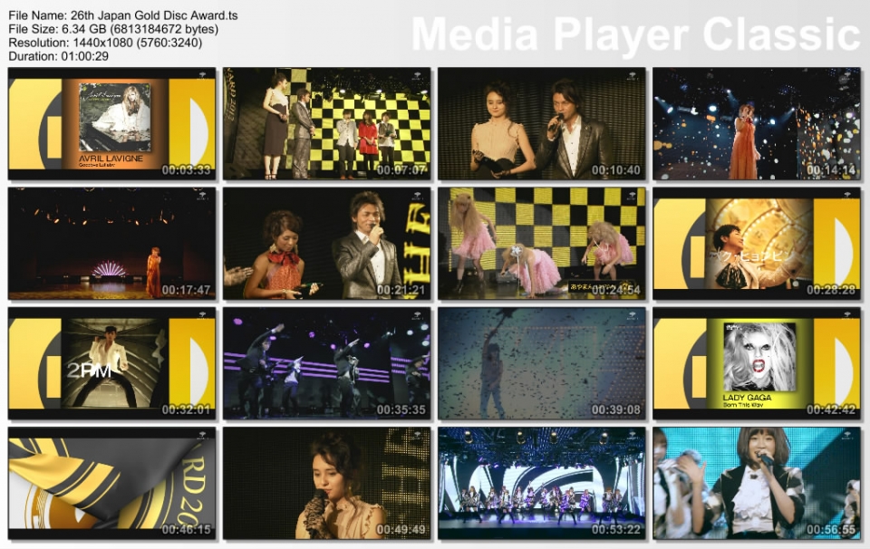The height and width of the screenshot is (549, 870).
Task: Click the 00:21:21 hosts with microphone thumbnail
Action: tap(326, 242)
